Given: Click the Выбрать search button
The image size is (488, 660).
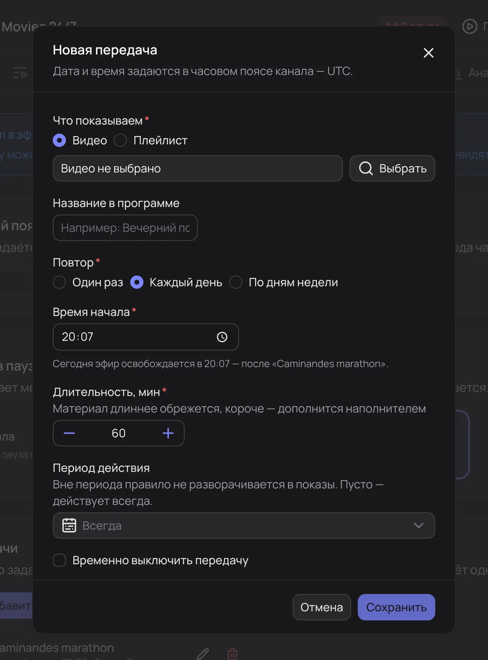Looking at the screenshot, I should [x=392, y=168].
